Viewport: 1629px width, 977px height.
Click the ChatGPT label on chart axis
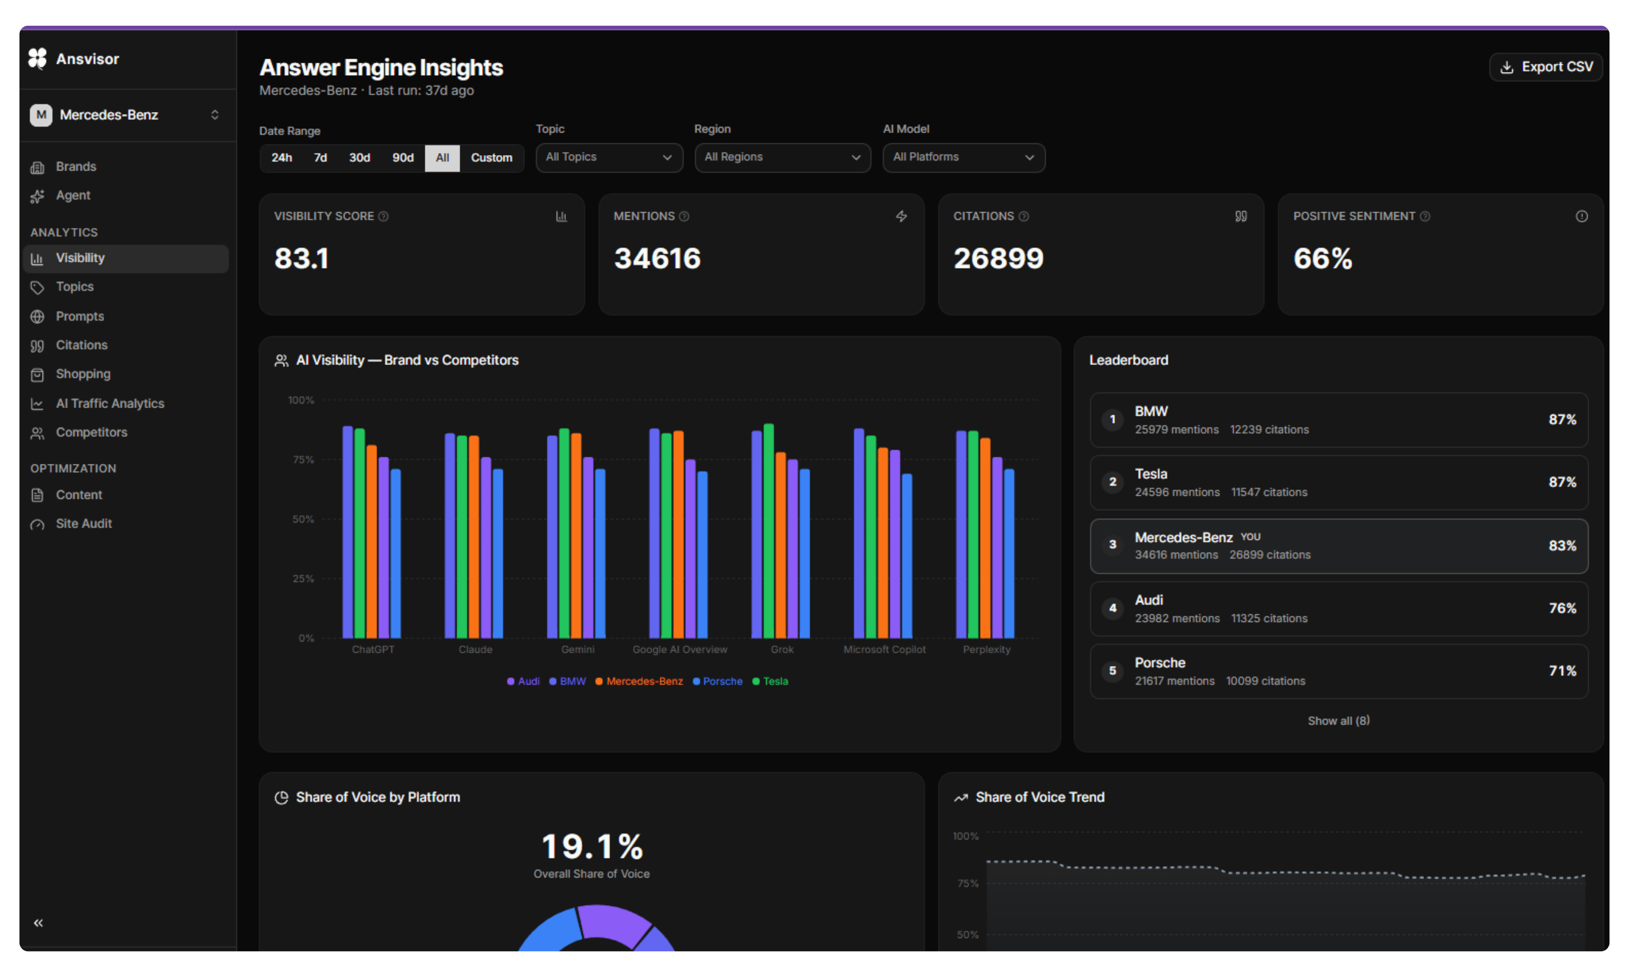pyautogui.click(x=373, y=650)
